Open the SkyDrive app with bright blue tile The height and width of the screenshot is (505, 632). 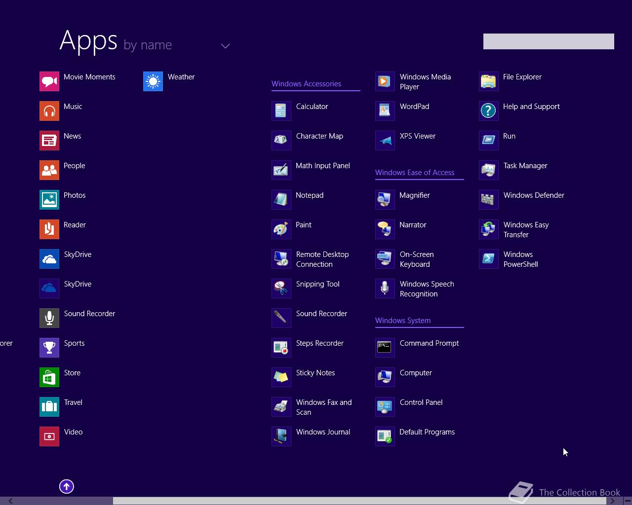(x=49, y=259)
